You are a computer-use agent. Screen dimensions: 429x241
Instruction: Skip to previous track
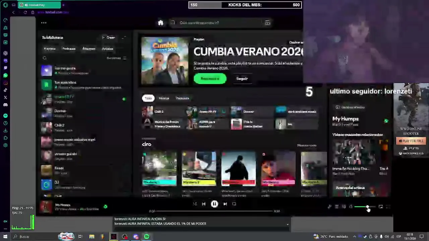point(204,204)
